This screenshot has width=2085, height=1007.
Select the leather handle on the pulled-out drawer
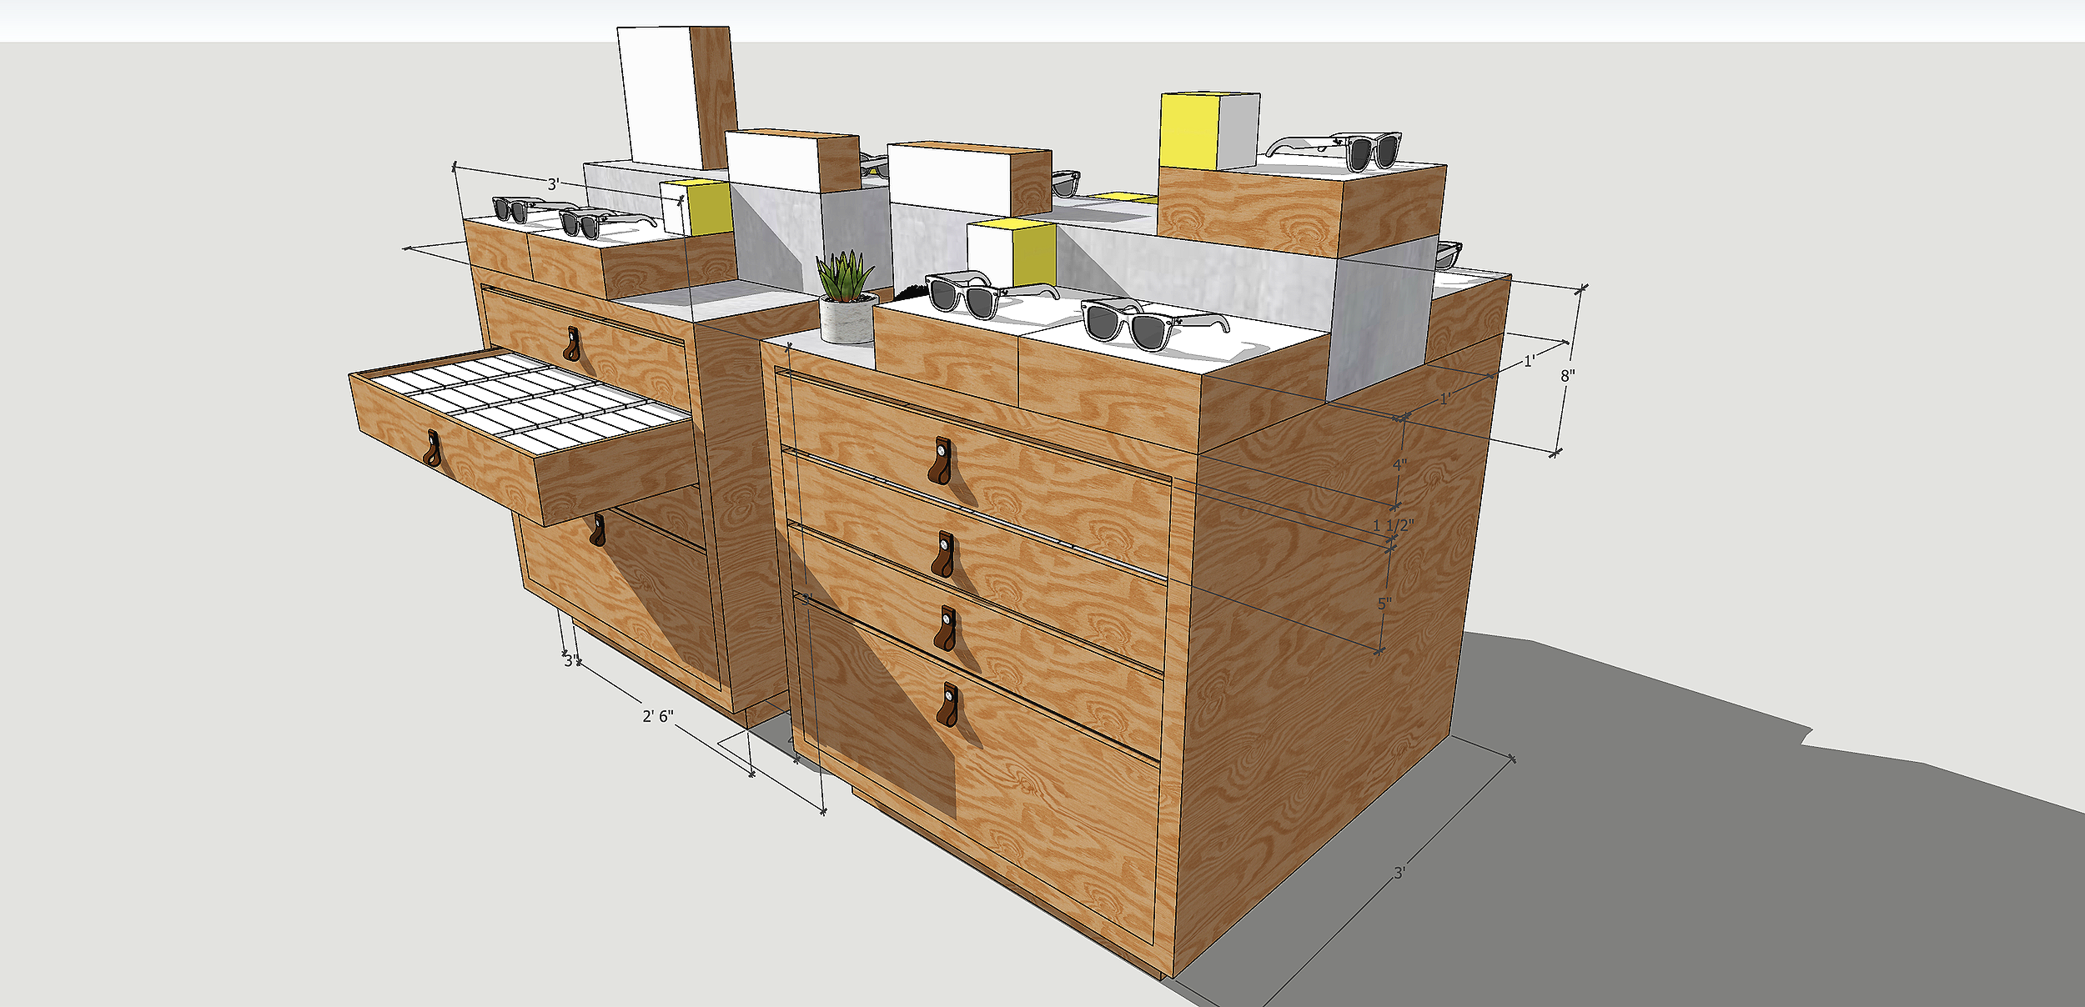pyautogui.click(x=432, y=448)
